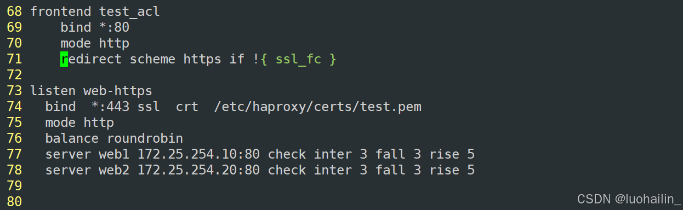
Task: Click the 'bind *:80' line
Action: [x=95, y=27]
